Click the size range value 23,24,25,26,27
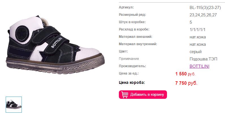The width and height of the screenshot is (225, 120). click(x=203, y=15)
